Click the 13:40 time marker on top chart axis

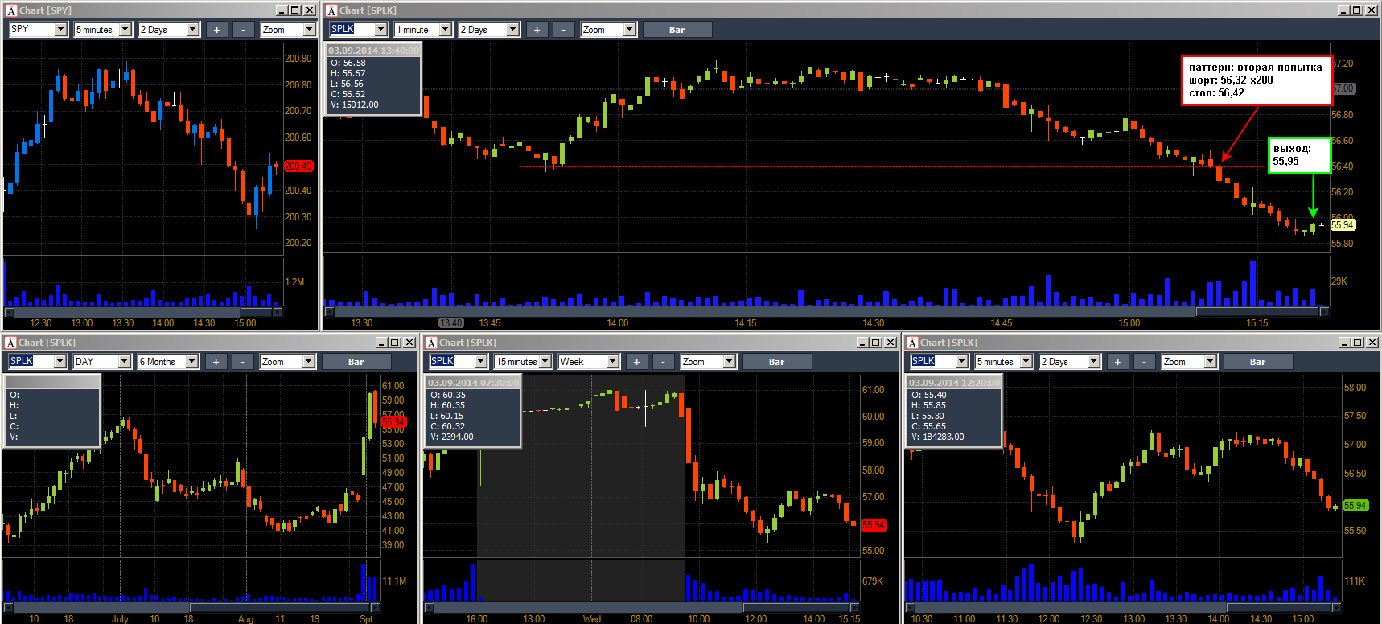pyautogui.click(x=450, y=323)
